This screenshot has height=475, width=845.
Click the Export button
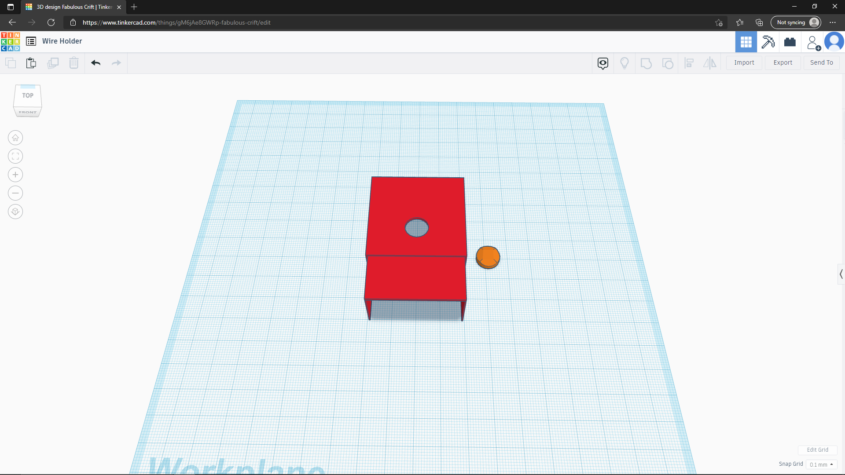pyautogui.click(x=783, y=62)
